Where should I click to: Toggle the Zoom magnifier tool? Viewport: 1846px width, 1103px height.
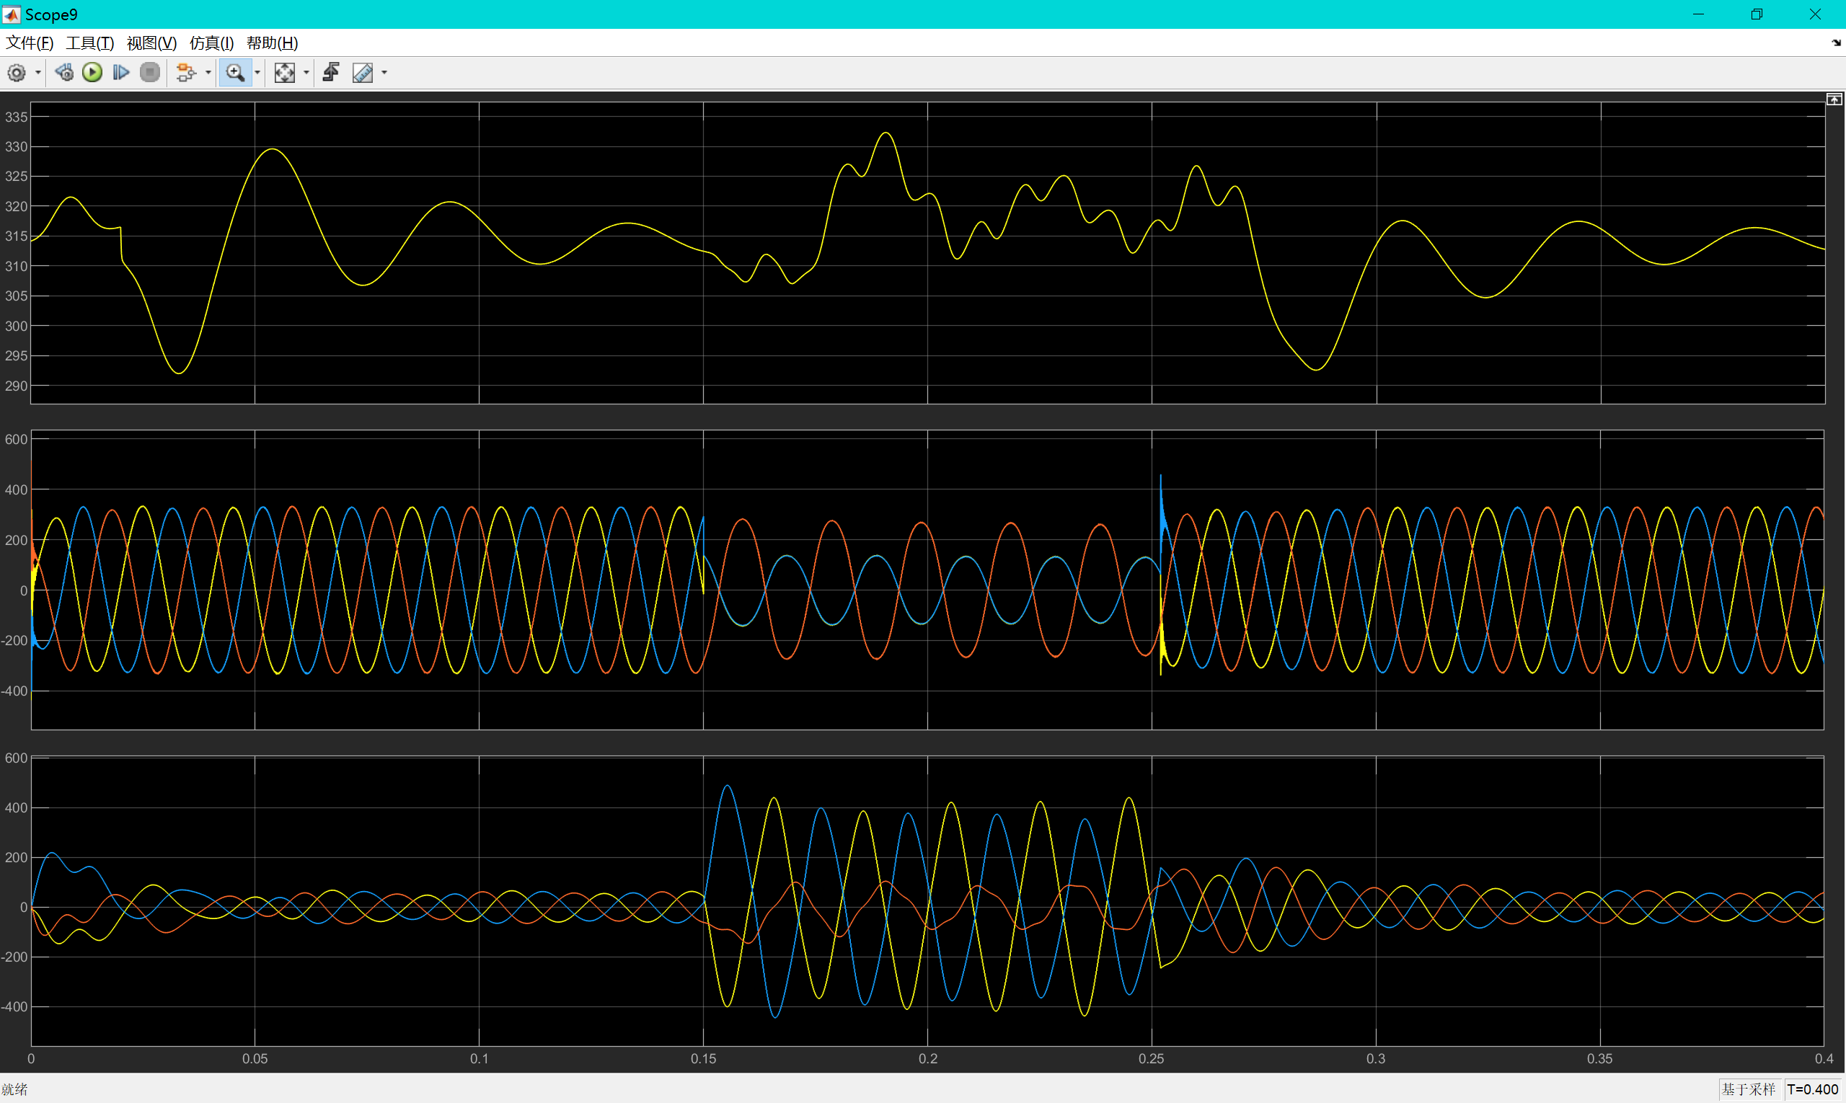coord(235,73)
